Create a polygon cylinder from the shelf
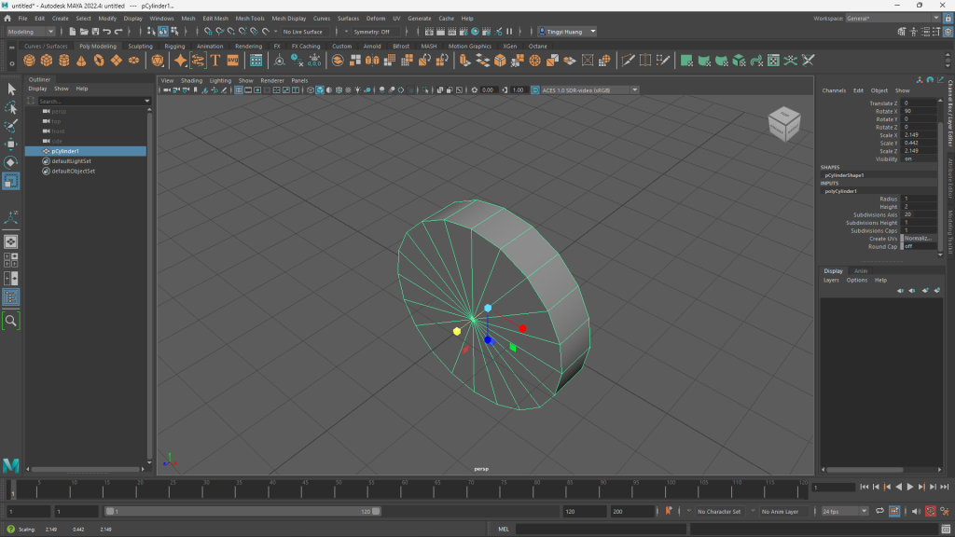This screenshot has width=955, height=537. click(x=64, y=61)
